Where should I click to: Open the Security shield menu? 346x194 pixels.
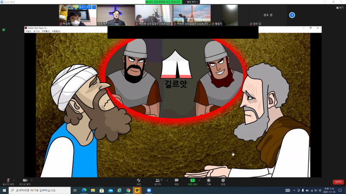click(x=138, y=181)
